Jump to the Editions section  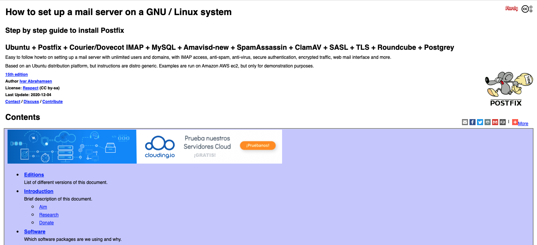34,175
